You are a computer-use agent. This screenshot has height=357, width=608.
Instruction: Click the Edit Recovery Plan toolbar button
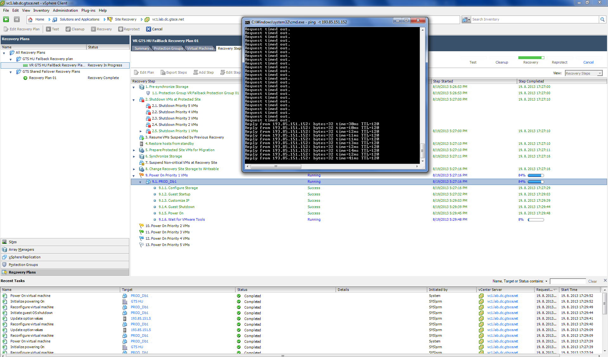pos(22,29)
